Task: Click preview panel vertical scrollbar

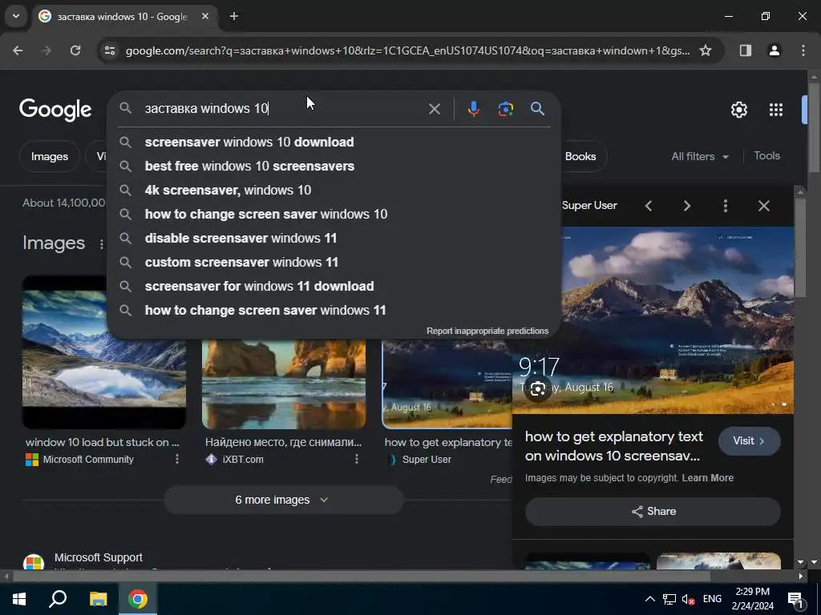Action: coord(800,248)
